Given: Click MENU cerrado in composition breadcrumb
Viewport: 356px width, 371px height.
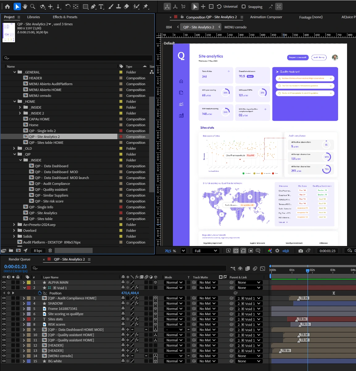Looking at the screenshot, I should pyautogui.click(x=235, y=27).
